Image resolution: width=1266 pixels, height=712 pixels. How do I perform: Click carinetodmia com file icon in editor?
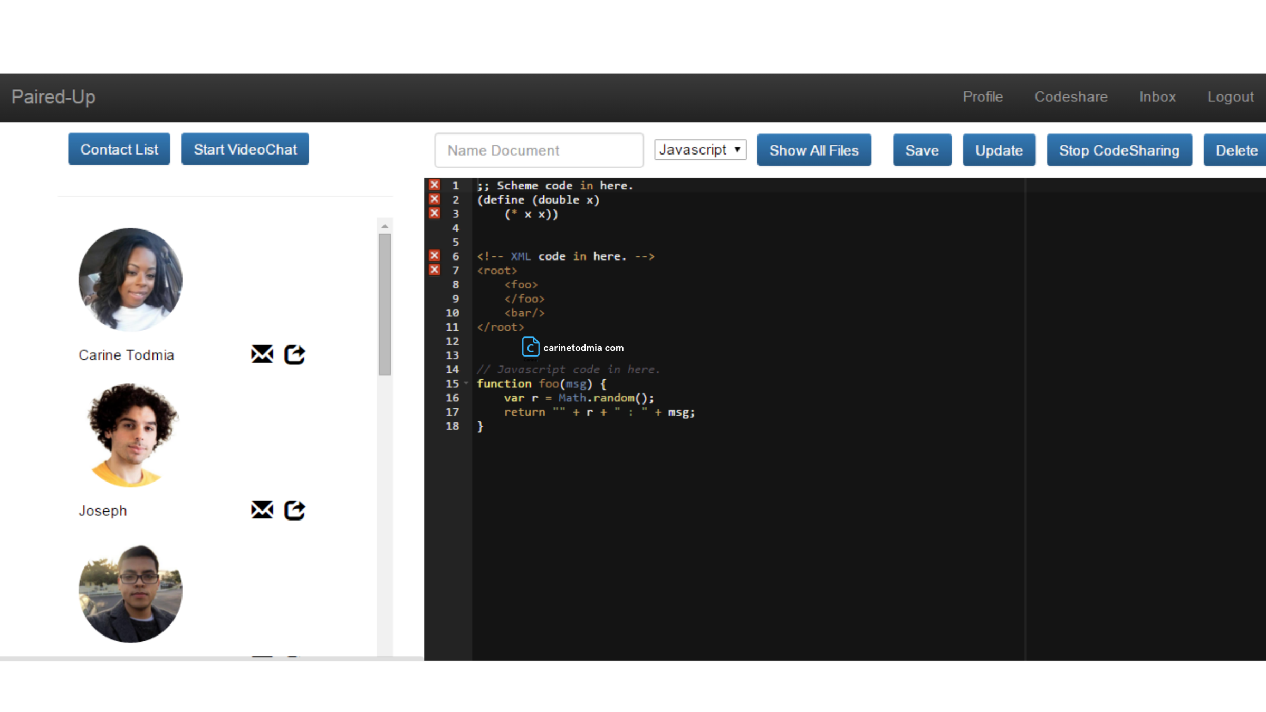pos(530,347)
